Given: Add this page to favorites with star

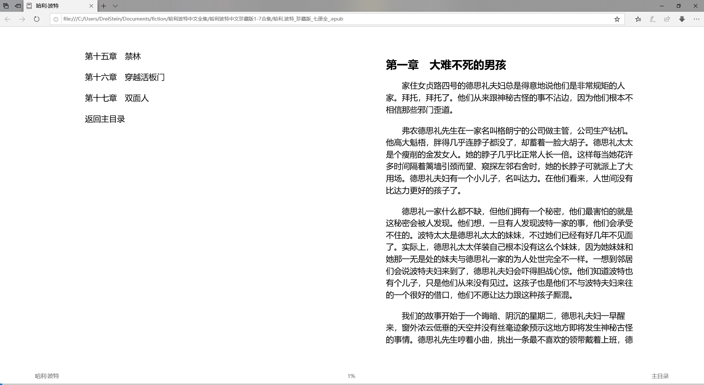Looking at the screenshot, I should click(617, 19).
